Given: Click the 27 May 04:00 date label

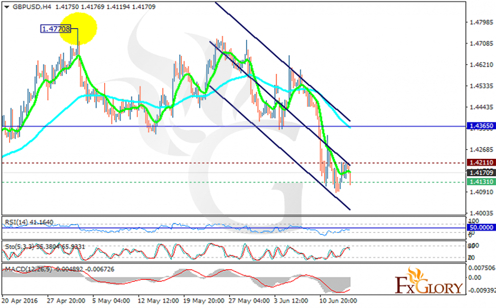Looking at the screenshot, I should tap(250, 300).
